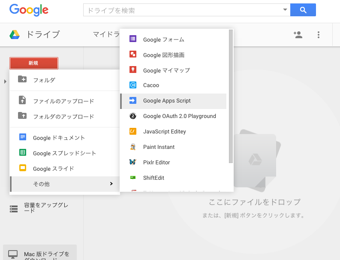Open 容量をアップグレード link
This screenshot has height=260, width=340.
(46, 208)
